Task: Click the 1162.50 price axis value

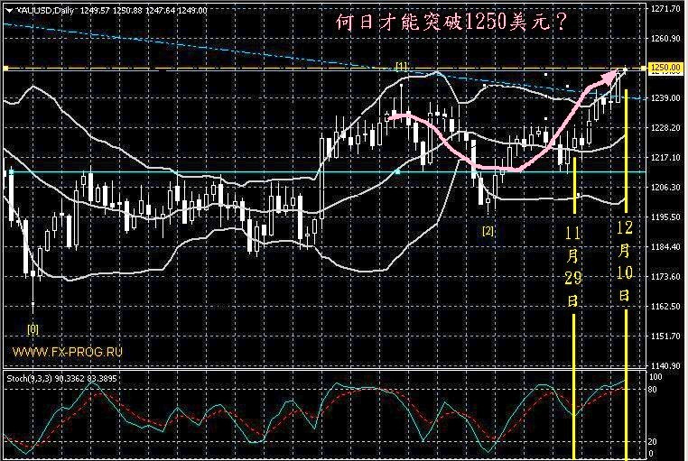Action: point(665,307)
